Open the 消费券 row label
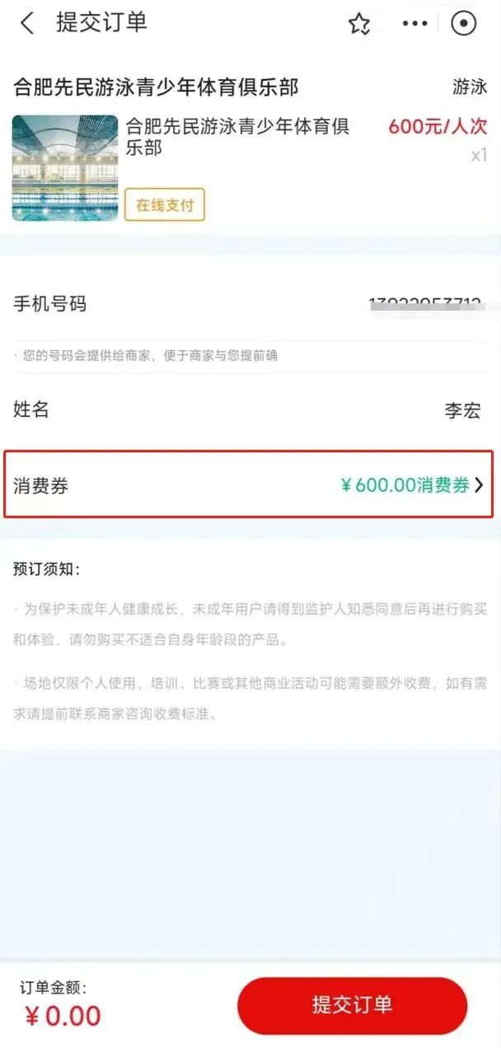The width and height of the screenshot is (501, 1048). 40,485
